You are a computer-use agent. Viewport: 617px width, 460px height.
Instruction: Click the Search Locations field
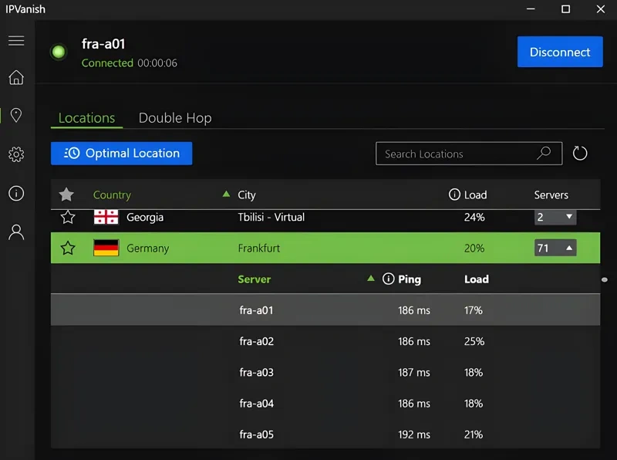point(469,153)
